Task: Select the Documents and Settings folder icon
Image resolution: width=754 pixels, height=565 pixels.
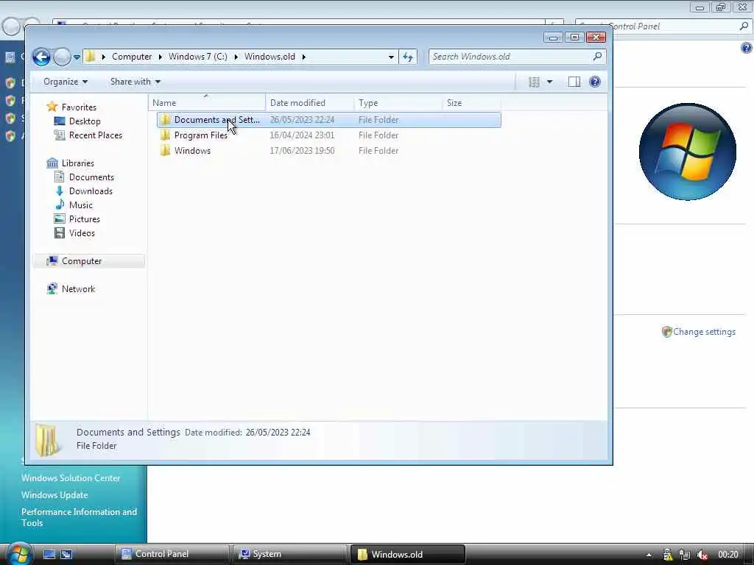Action: 166,120
